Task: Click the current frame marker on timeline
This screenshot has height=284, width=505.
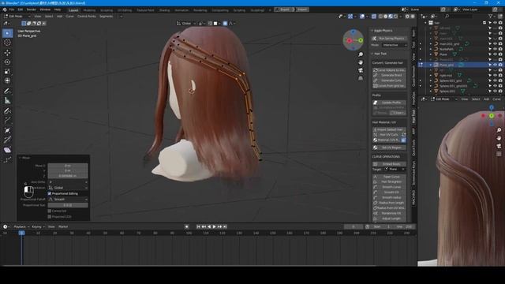Action: coord(21,233)
